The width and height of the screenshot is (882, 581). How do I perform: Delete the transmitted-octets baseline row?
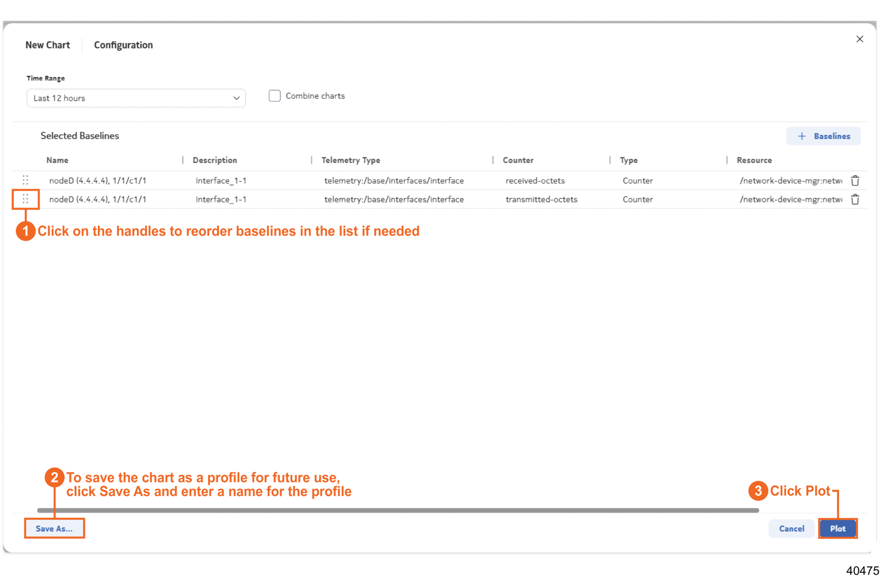(x=855, y=199)
